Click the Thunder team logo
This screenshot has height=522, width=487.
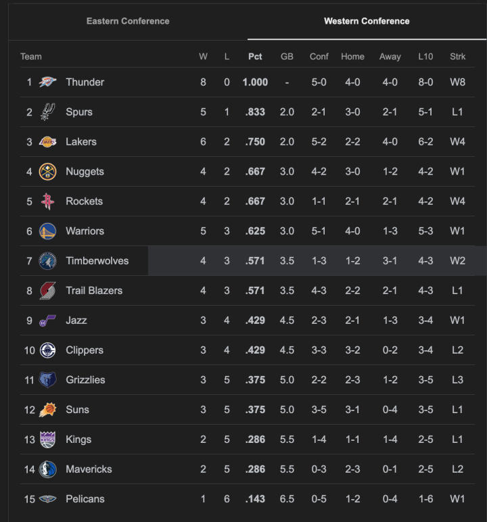(47, 82)
